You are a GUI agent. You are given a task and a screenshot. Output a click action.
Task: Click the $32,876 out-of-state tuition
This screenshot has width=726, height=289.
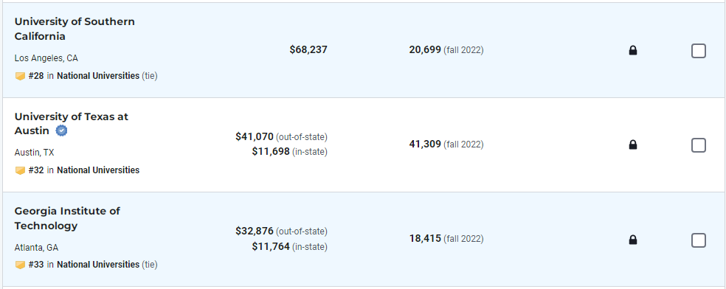click(255, 231)
